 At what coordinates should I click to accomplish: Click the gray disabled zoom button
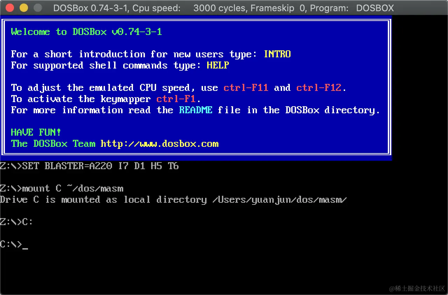click(x=37, y=8)
